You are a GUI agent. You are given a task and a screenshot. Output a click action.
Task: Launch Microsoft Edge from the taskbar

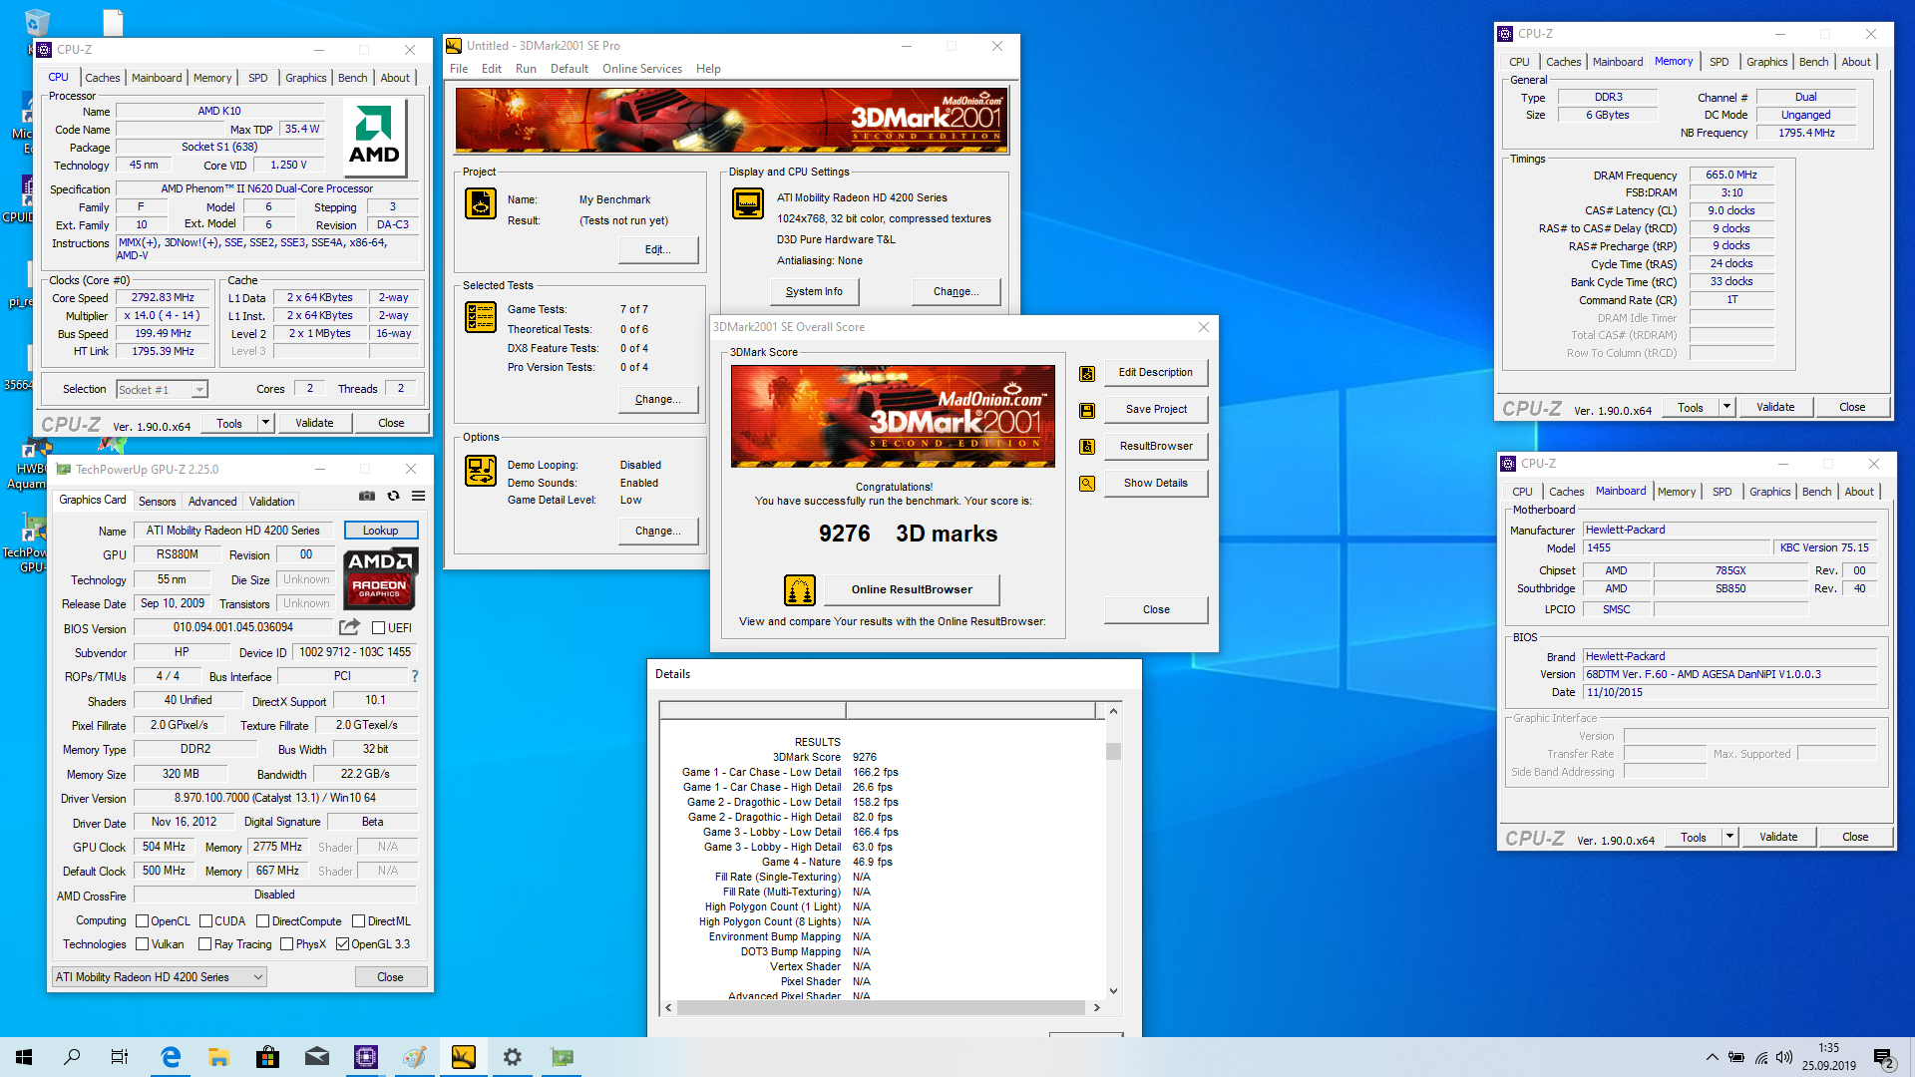(171, 1057)
